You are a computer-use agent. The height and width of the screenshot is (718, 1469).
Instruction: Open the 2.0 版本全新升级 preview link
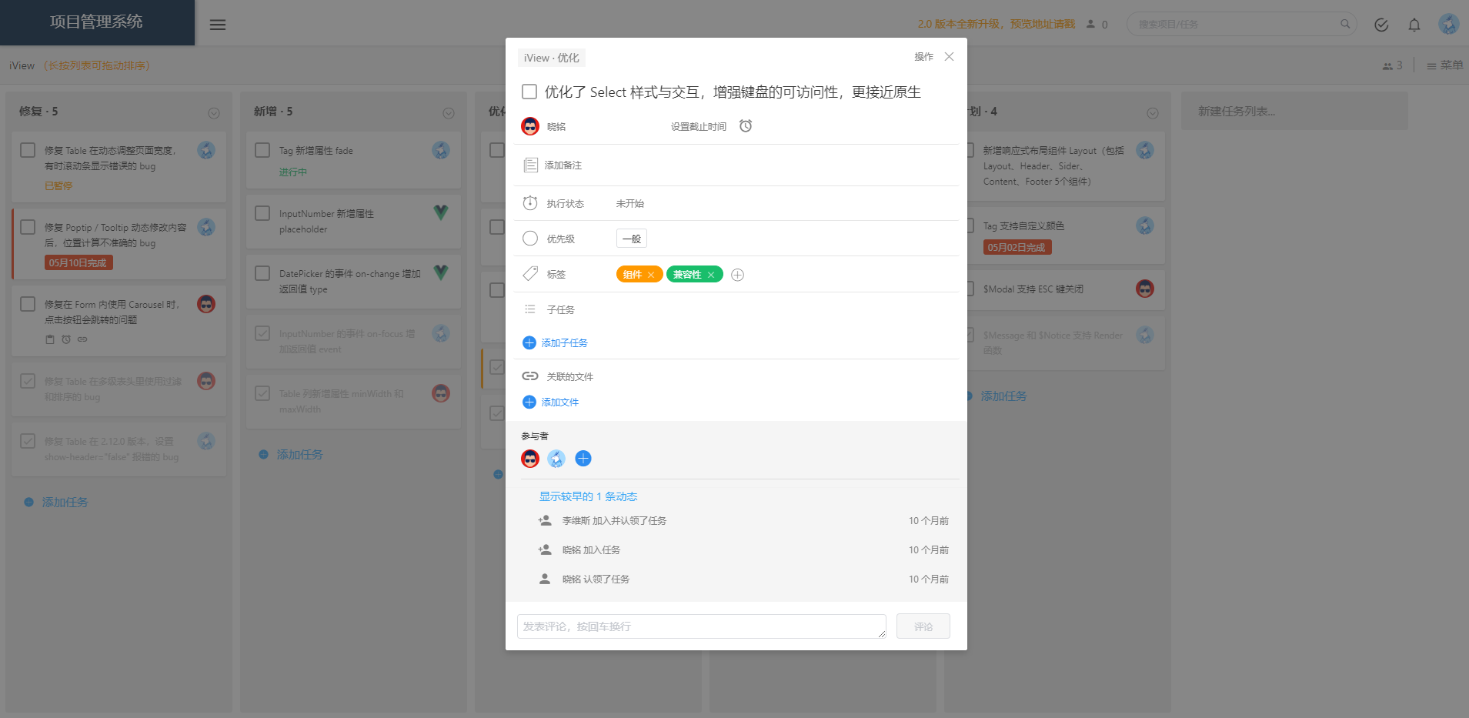(997, 24)
